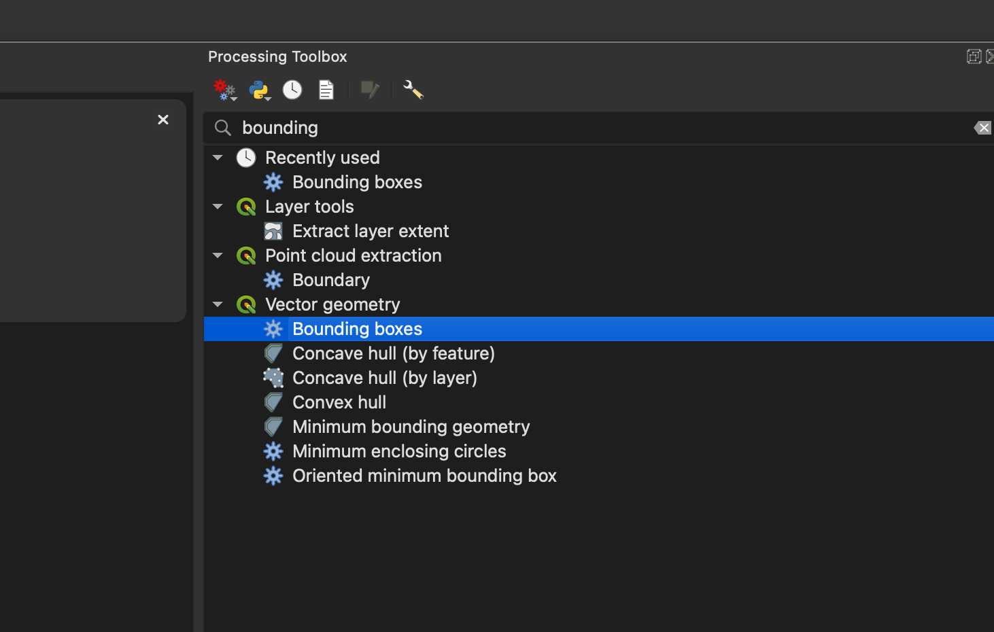Run the Extract layer extent tool
This screenshot has width=994, height=632.
pyautogui.click(x=371, y=230)
